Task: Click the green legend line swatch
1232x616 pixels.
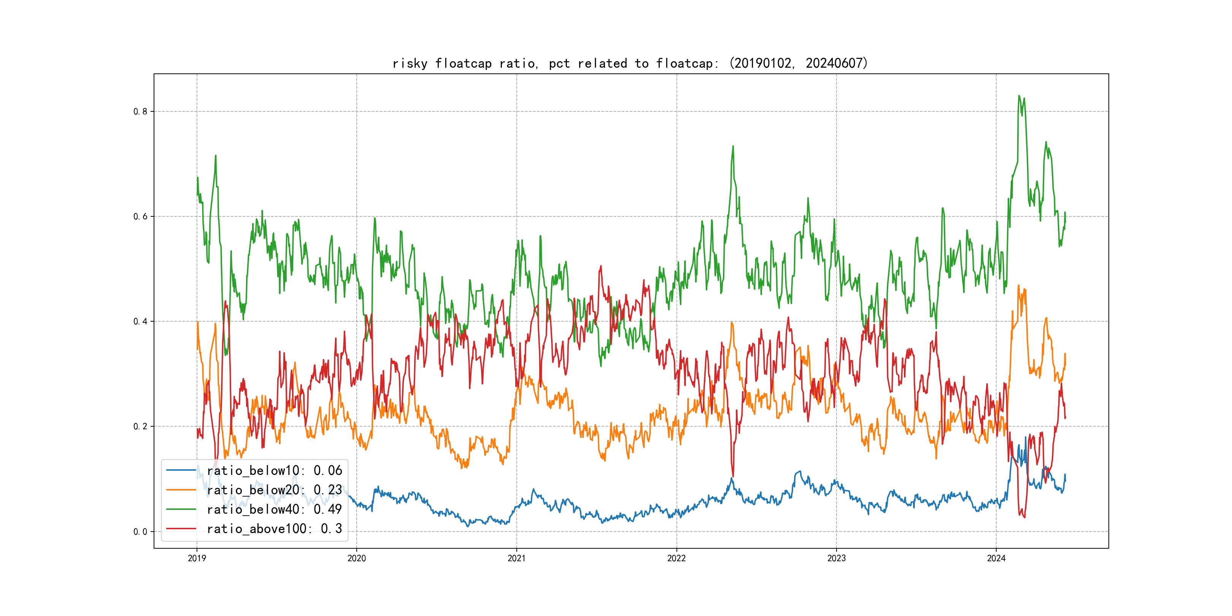Action: [181, 510]
